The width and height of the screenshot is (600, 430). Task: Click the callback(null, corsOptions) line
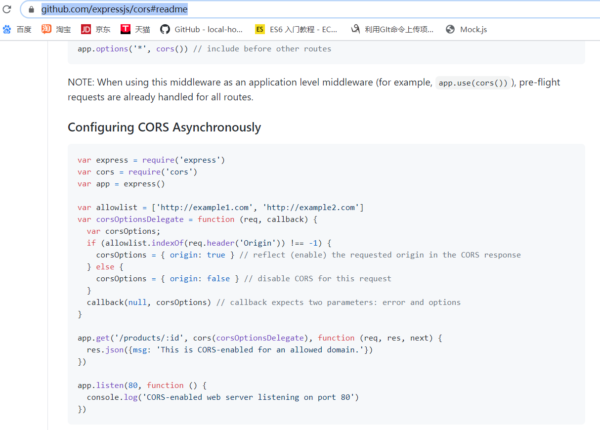click(x=274, y=302)
